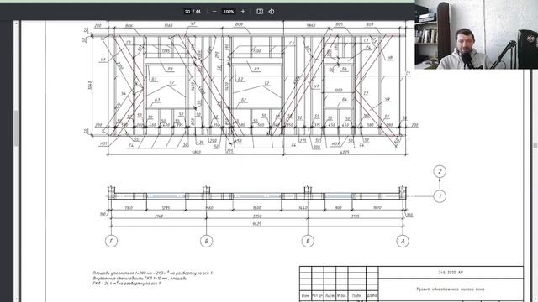
Task: Click the project title text in the title block
Action: pos(451,289)
